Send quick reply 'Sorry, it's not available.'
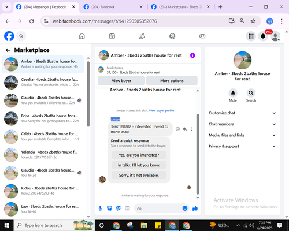289x231 pixels. (x=139, y=176)
